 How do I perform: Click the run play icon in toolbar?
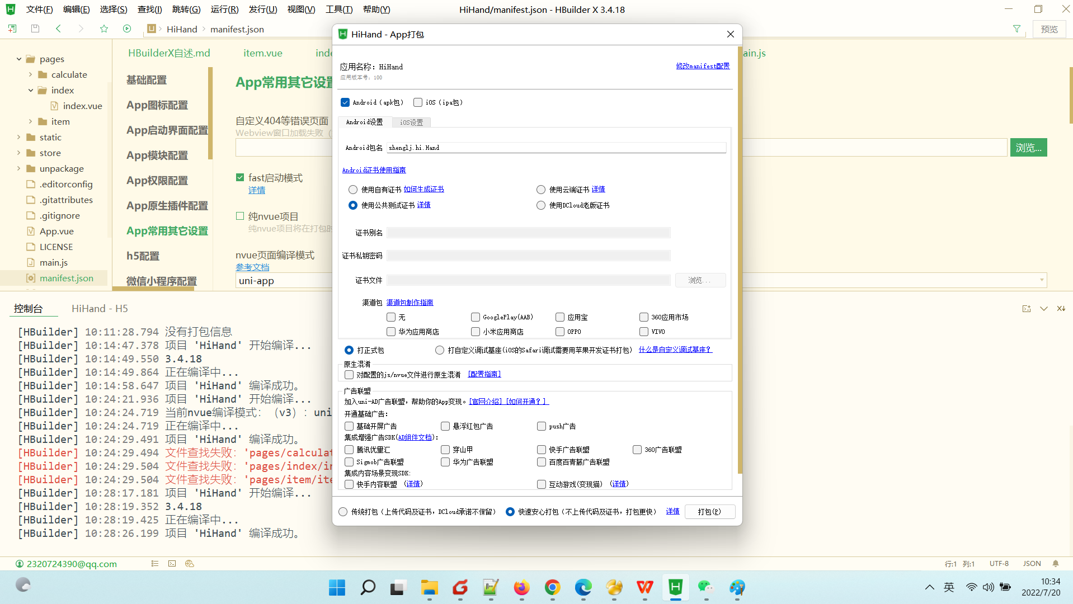coord(127,29)
